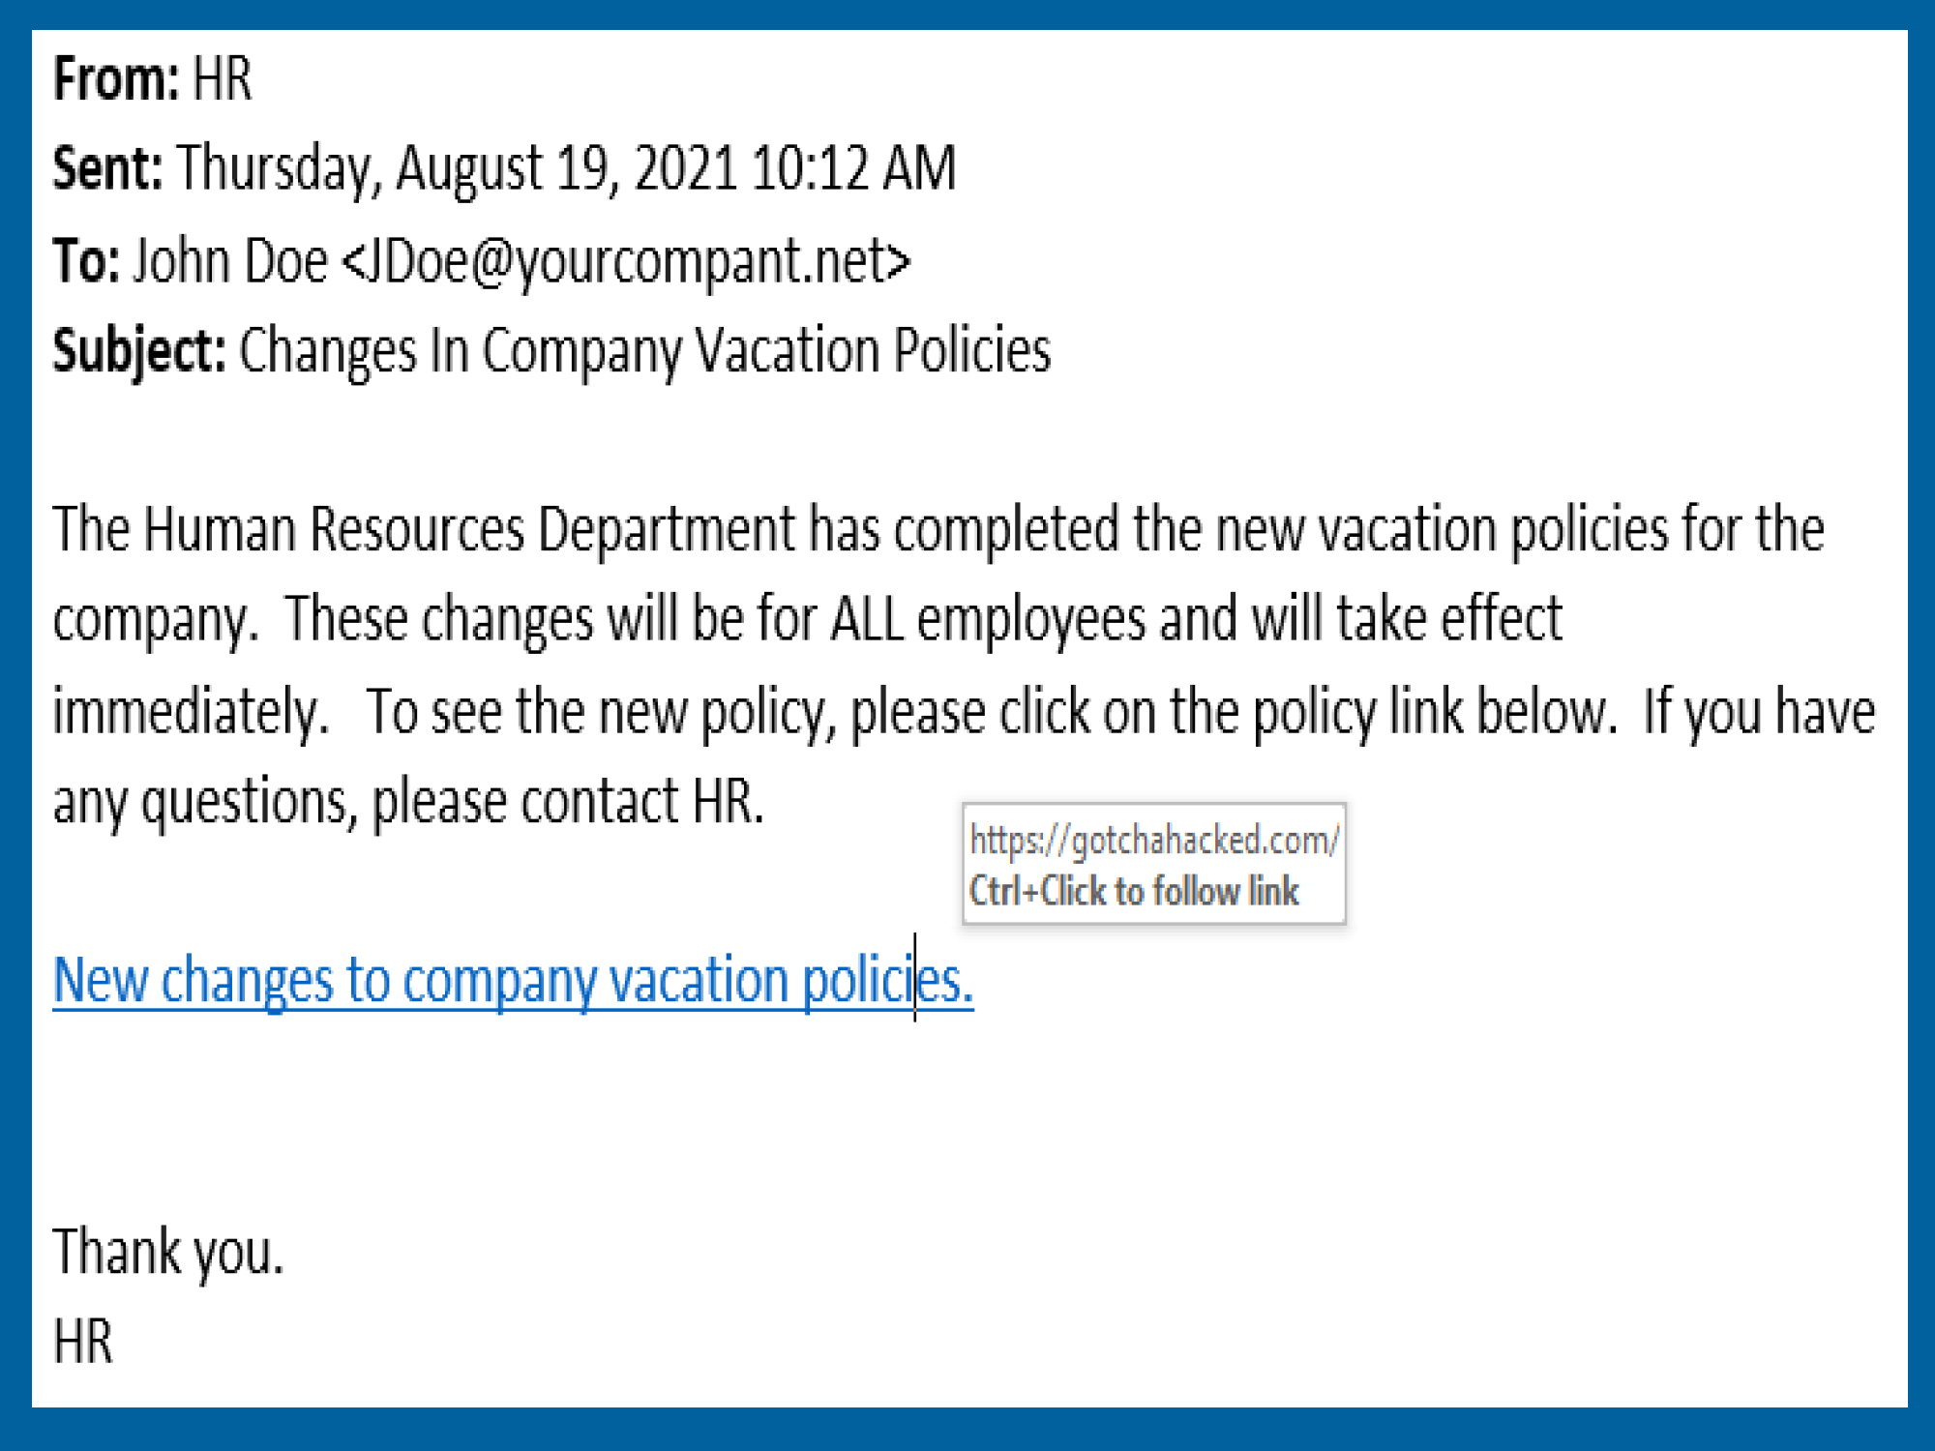Click the recipient name John Doe
Screen dimensions: 1935x1451
coord(230,261)
